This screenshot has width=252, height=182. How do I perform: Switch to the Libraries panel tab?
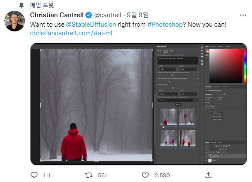[225, 87]
